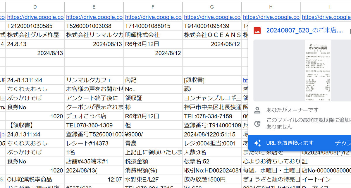This screenshot has width=351, height=188.
Task: Select cell 明輝株式会社
Action: tap(153, 35)
